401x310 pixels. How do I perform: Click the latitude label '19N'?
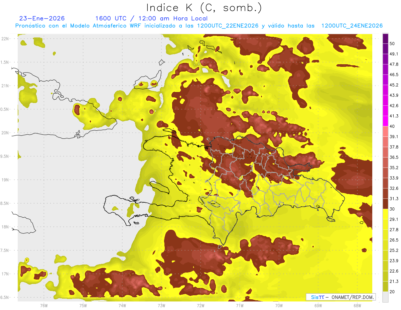(x=5, y=180)
